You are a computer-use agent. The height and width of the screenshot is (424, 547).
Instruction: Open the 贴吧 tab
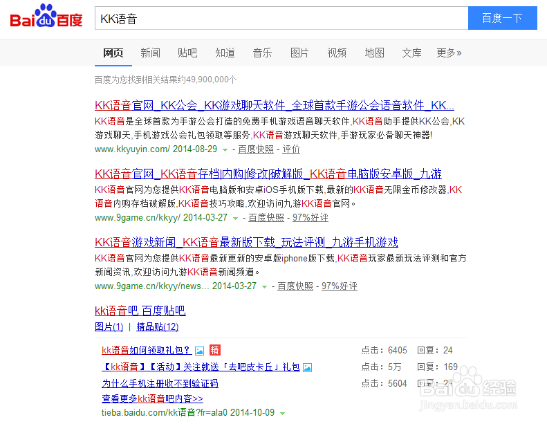click(x=187, y=53)
